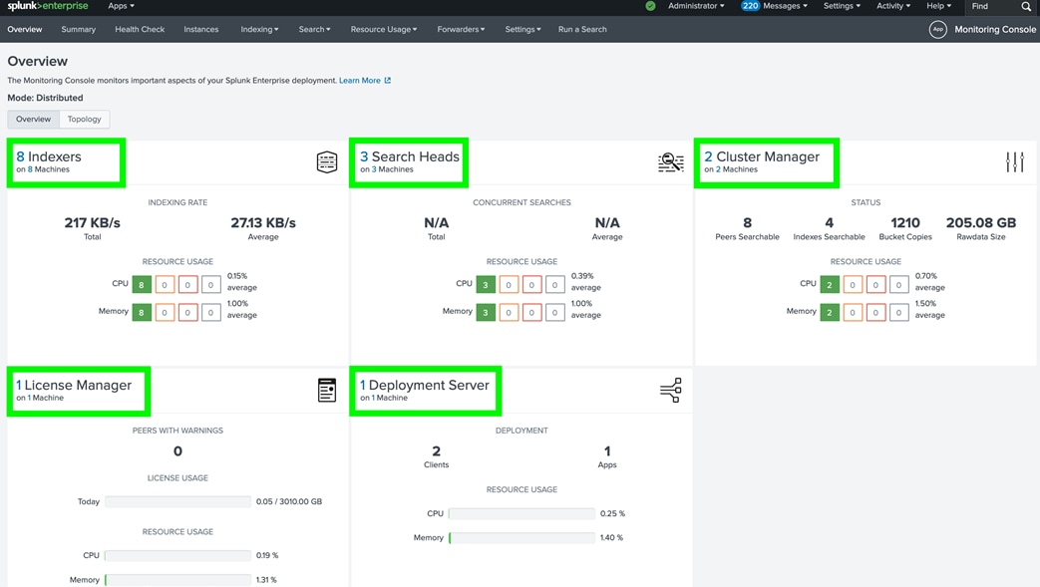Expand the Administrator menu
The image size is (1040, 587).
point(696,6)
